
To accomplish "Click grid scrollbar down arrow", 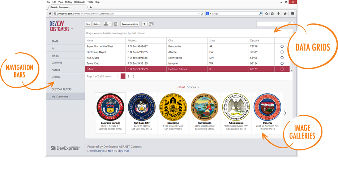I will 291,70.
